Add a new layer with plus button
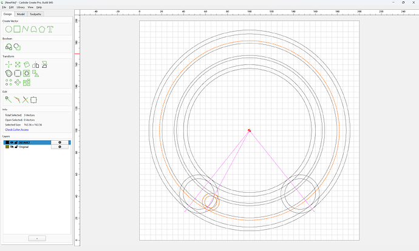 37,238
